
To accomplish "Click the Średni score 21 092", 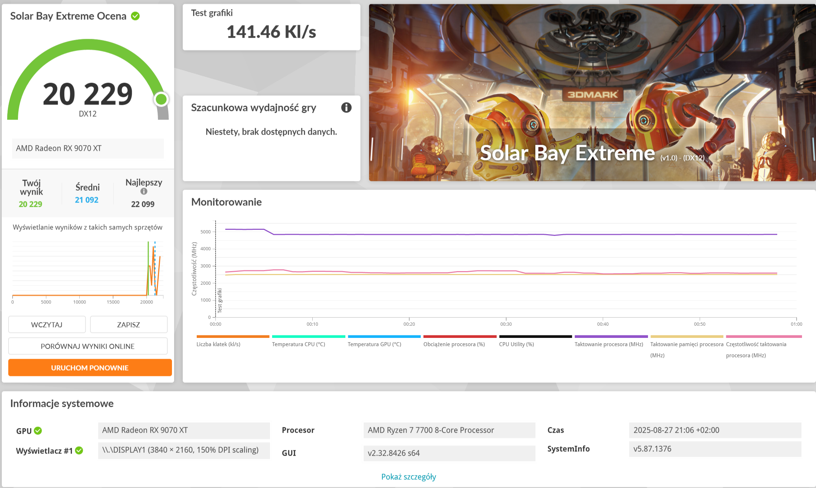I will [87, 200].
